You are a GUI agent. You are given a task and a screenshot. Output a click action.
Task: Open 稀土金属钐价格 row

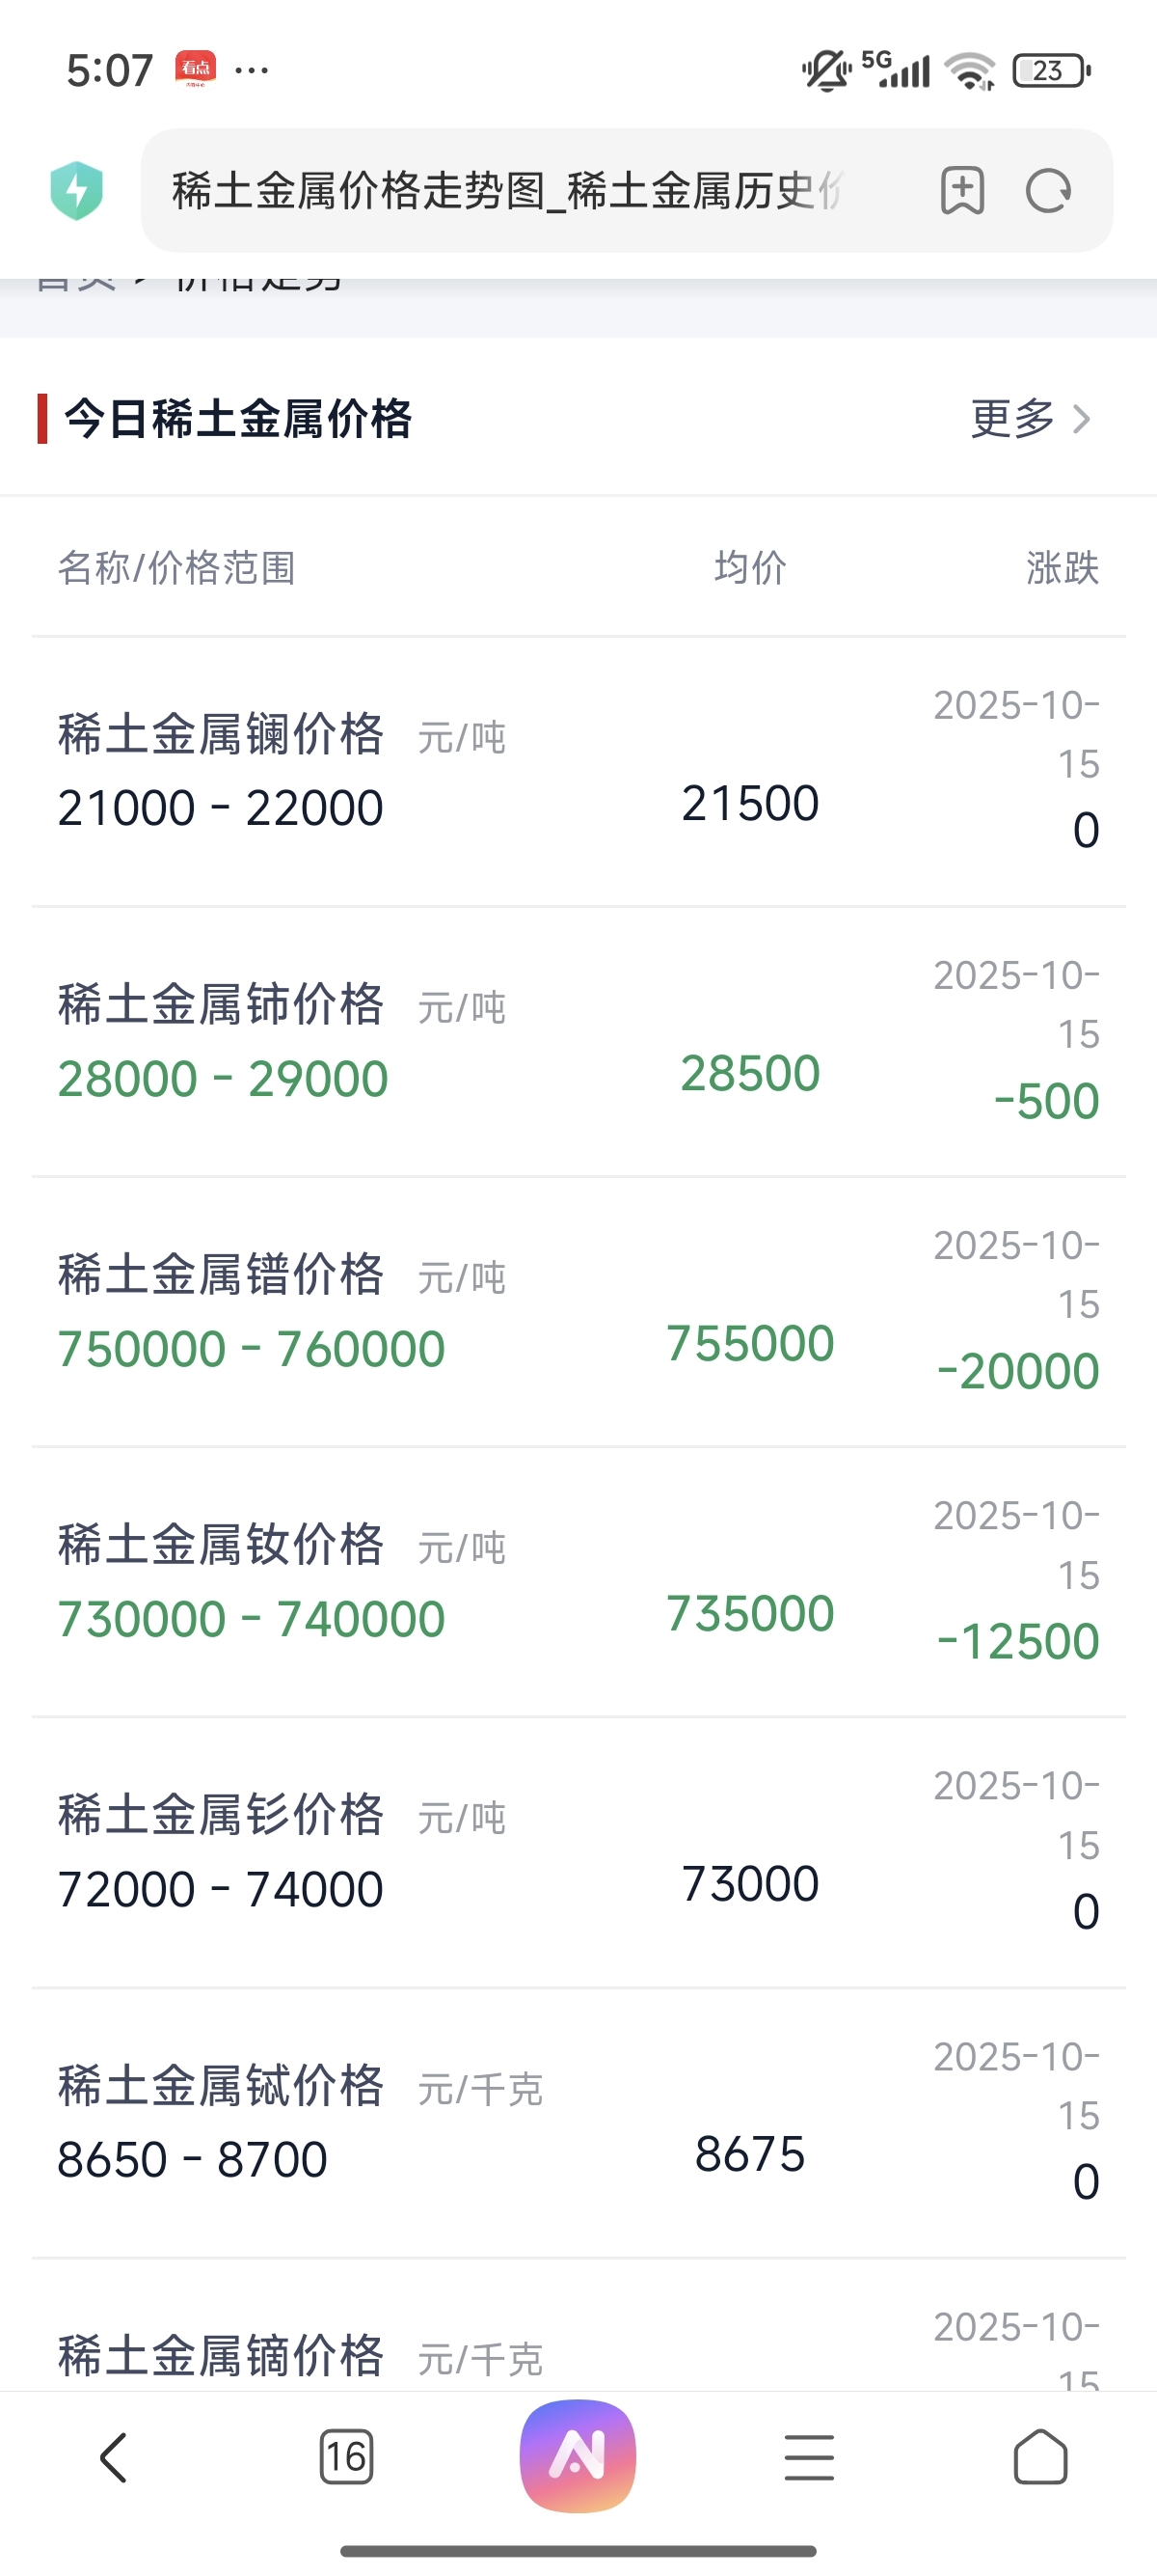(x=578, y=1853)
